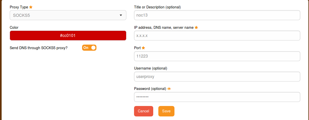Open the Proxy Type SOCKS5 dropdown
309x120 pixels.
click(68, 15)
